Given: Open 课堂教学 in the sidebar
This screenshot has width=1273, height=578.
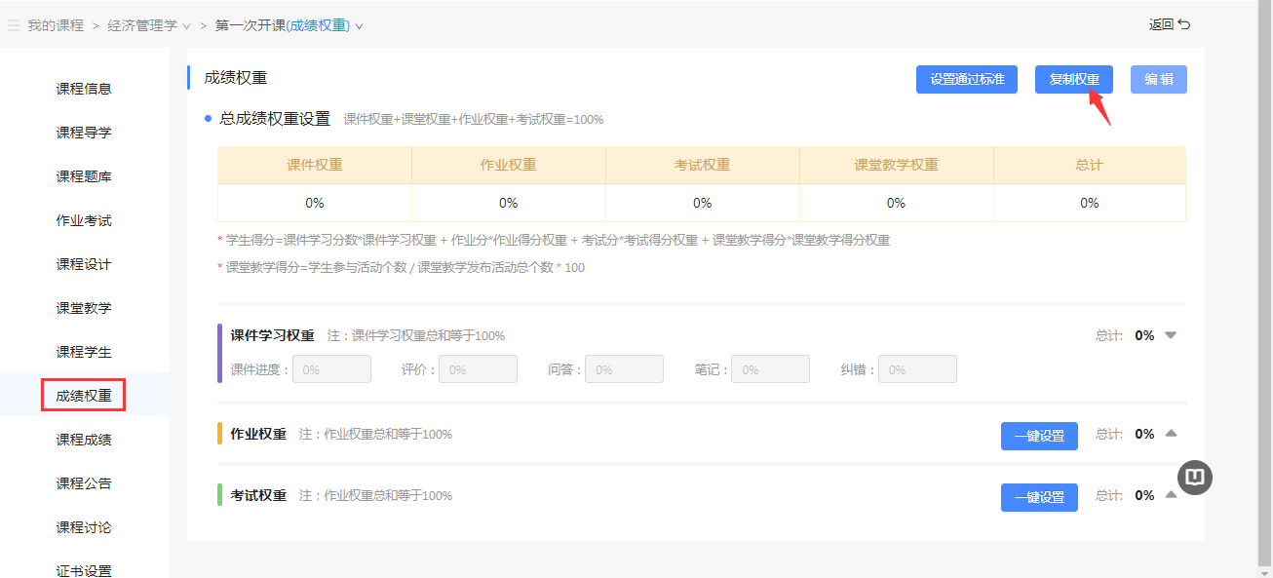Looking at the screenshot, I should pyautogui.click(x=84, y=308).
